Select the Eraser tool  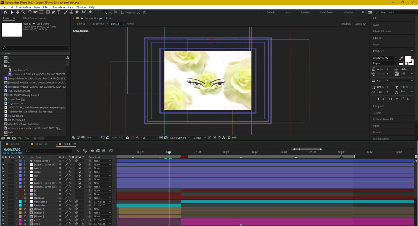77,12
